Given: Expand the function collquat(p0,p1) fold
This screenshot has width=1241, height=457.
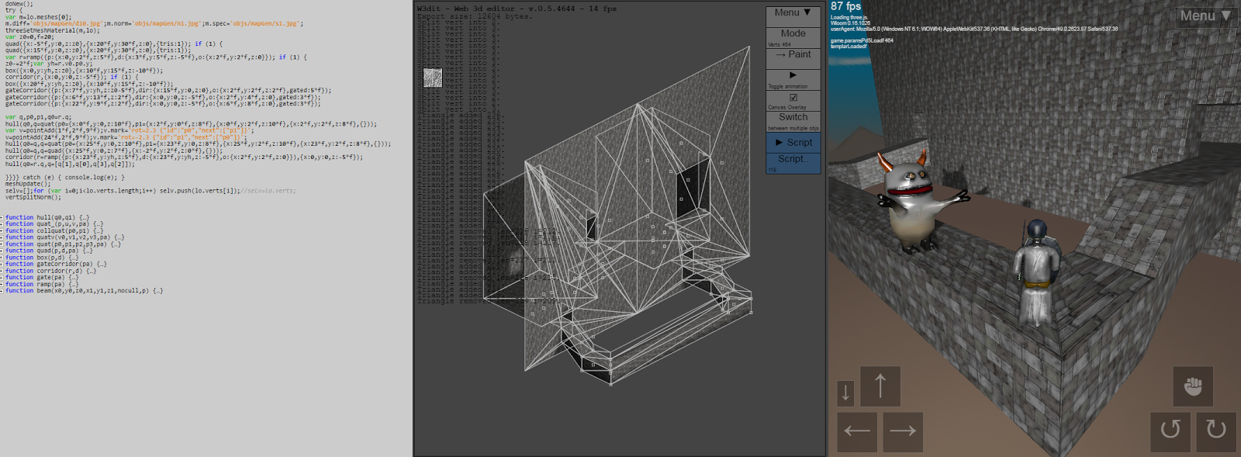Looking at the screenshot, I should point(2,231).
